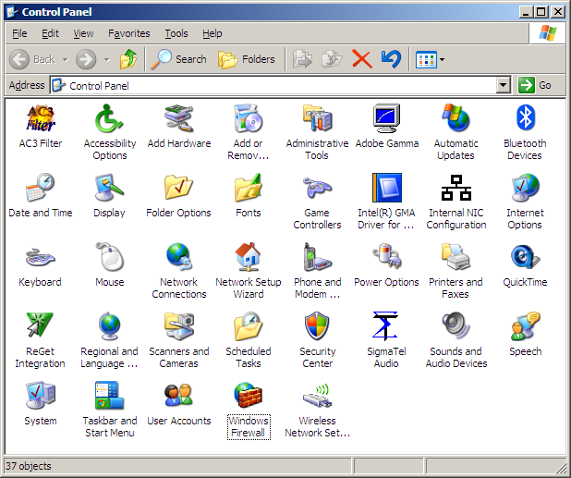Screen dimensions: 571x478
Task: Open Windows Firewall icon
Action: pyautogui.click(x=248, y=395)
